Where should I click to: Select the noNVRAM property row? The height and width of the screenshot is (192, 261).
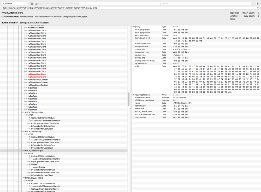tap(196, 109)
